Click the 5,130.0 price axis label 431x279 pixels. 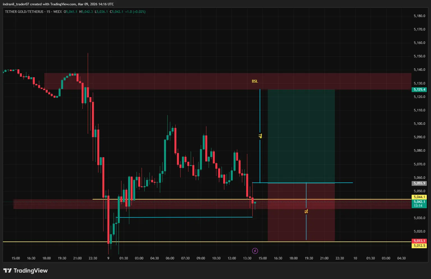(x=419, y=83)
